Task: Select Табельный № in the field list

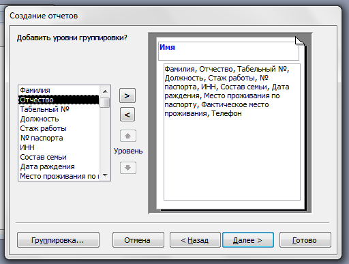Action: [59, 109]
